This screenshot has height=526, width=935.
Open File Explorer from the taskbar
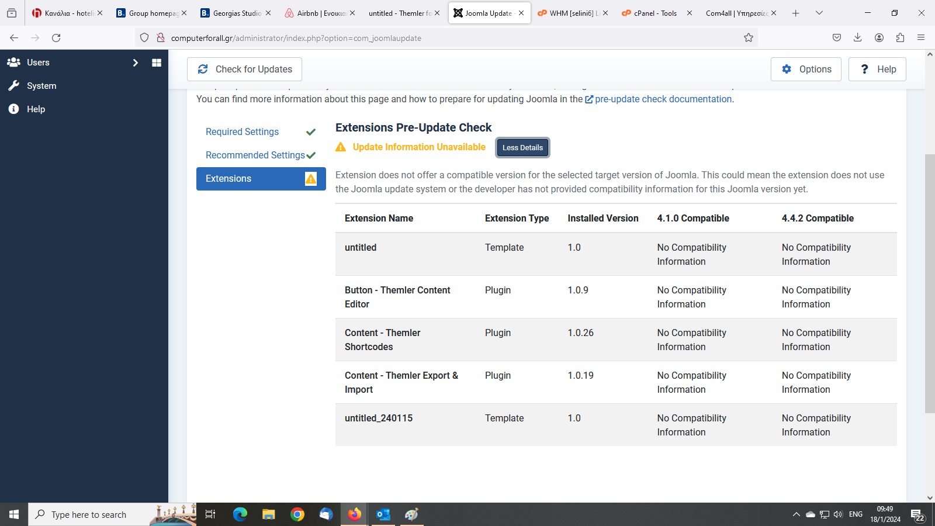(x=268, y=514)
